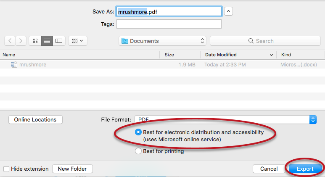Screen dimensions: 325x177
Task: Switch to list view
Action: coord(47,41)
